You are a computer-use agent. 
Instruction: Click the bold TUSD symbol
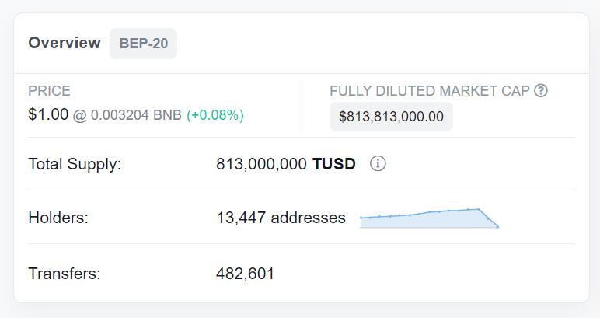[x=333, y=164]
